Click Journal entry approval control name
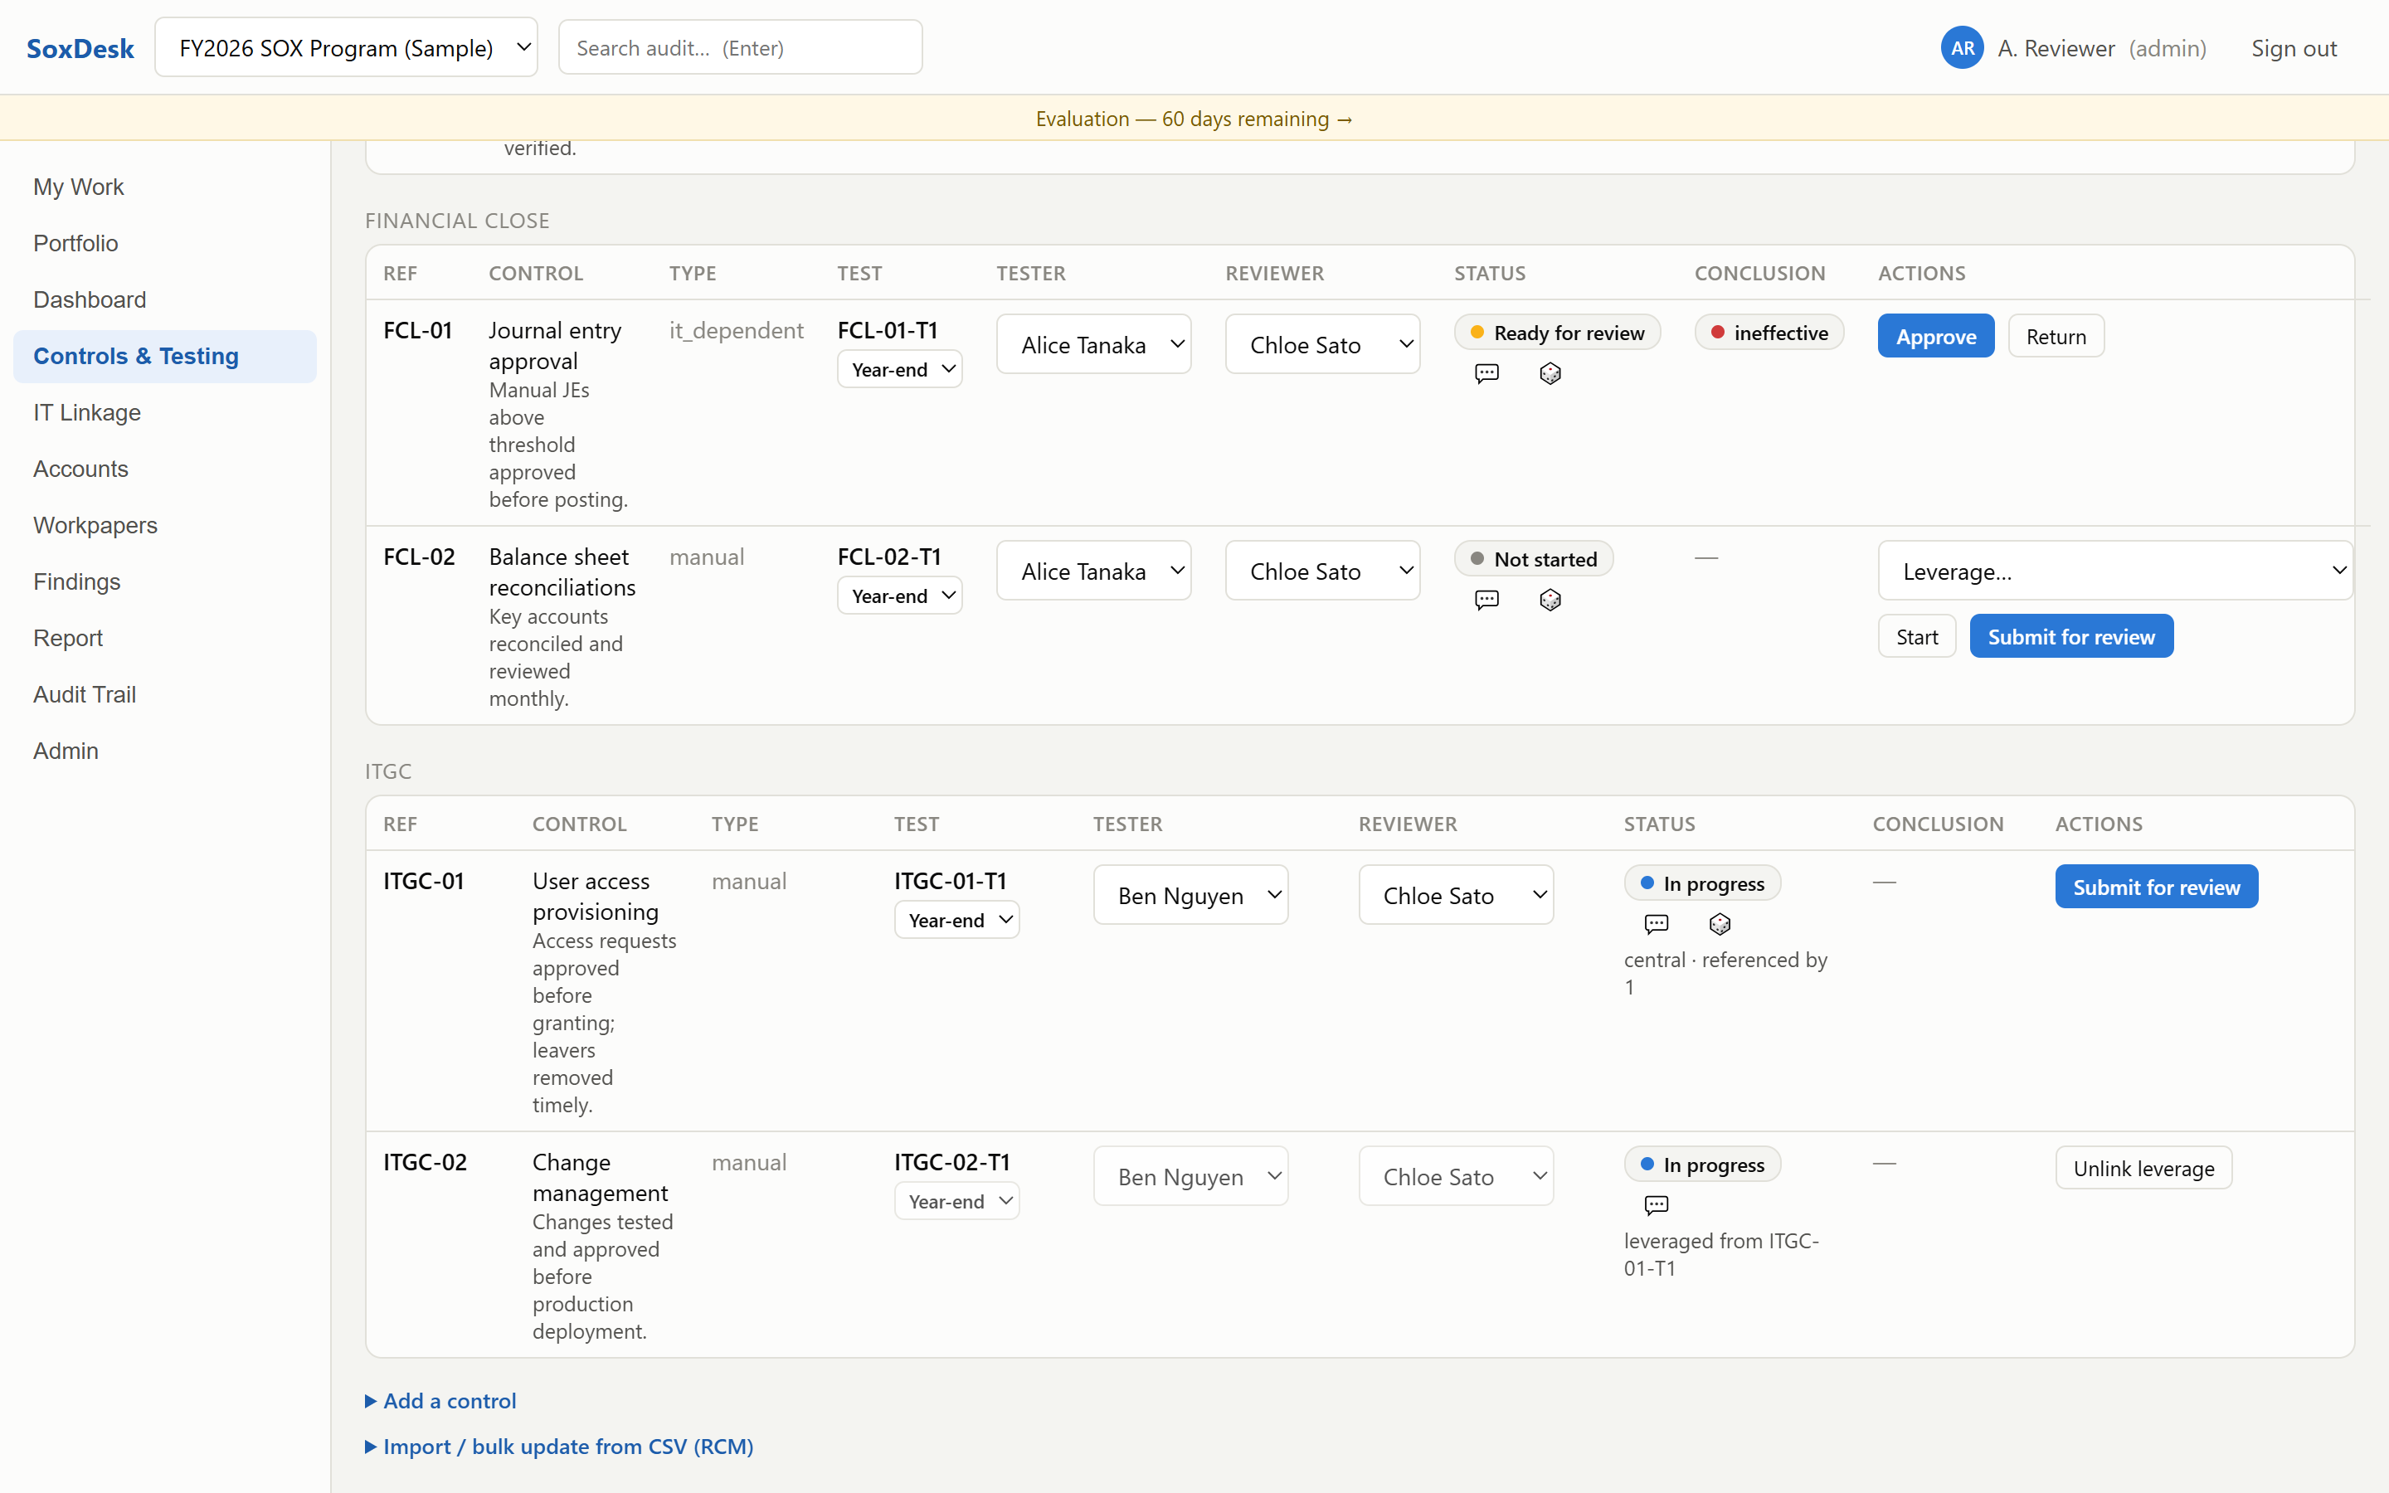The width and height of the screenshot is (2389, 1493). pyautogui.click(x=555, y=346)
